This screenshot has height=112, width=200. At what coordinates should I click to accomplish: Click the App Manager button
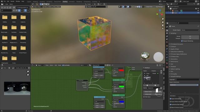point(159,7)
